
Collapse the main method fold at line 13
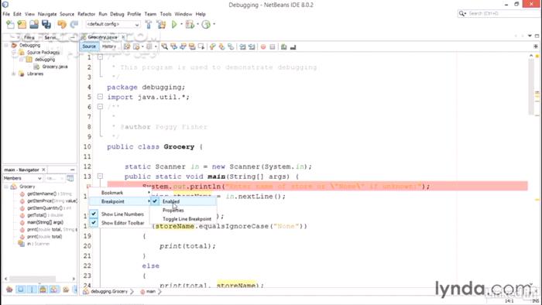100,176
